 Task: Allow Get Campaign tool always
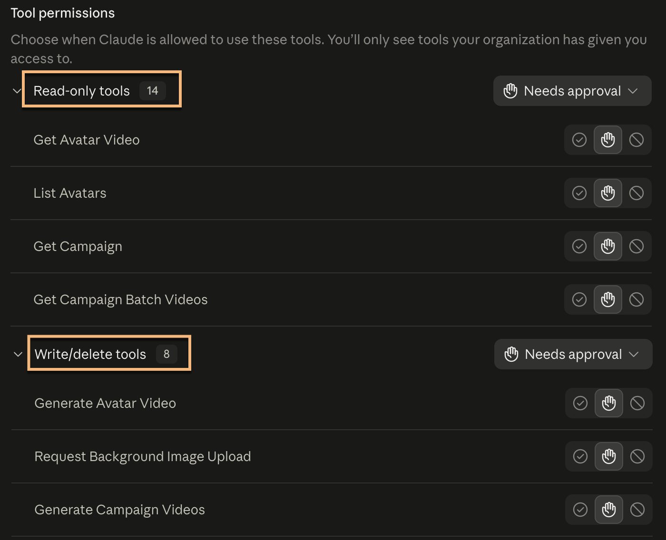click(579, 246)
